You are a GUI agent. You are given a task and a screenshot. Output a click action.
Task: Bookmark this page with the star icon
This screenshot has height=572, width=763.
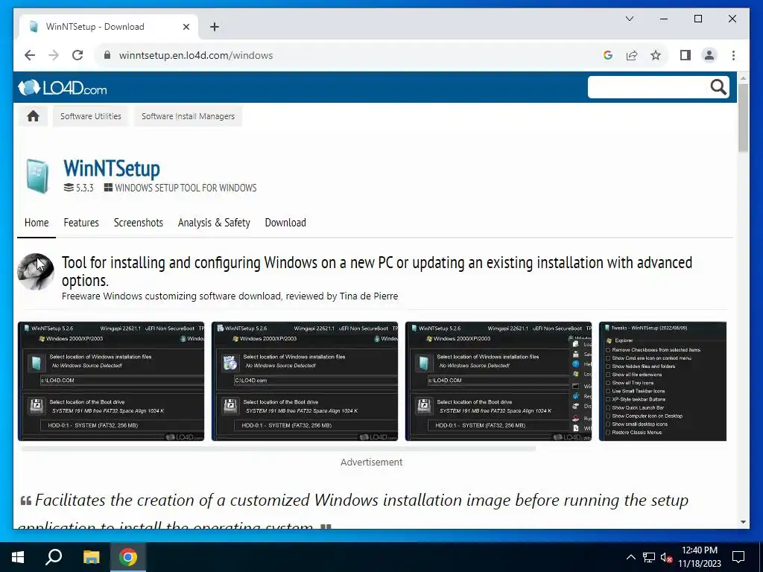656,55
